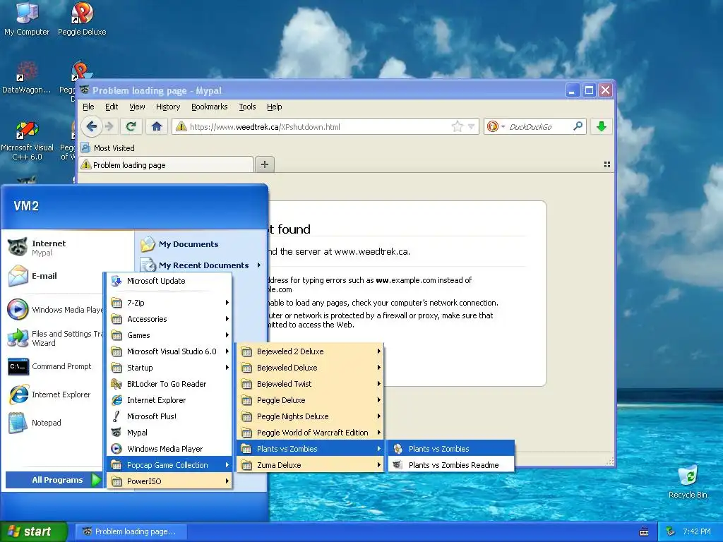Open My Documents in Start menu
Screen dimensions: 723x542
point(201,244)
